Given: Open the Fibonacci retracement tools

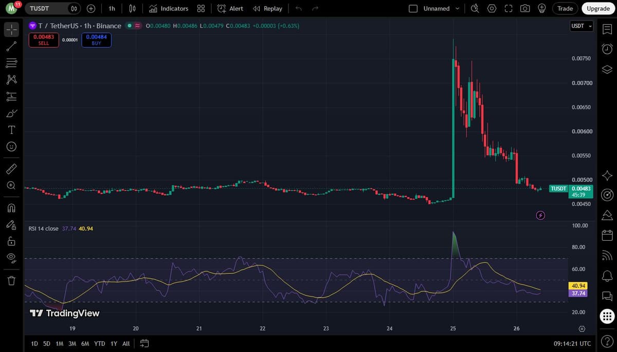Looking at the screenshot, I should pos(11,63).
